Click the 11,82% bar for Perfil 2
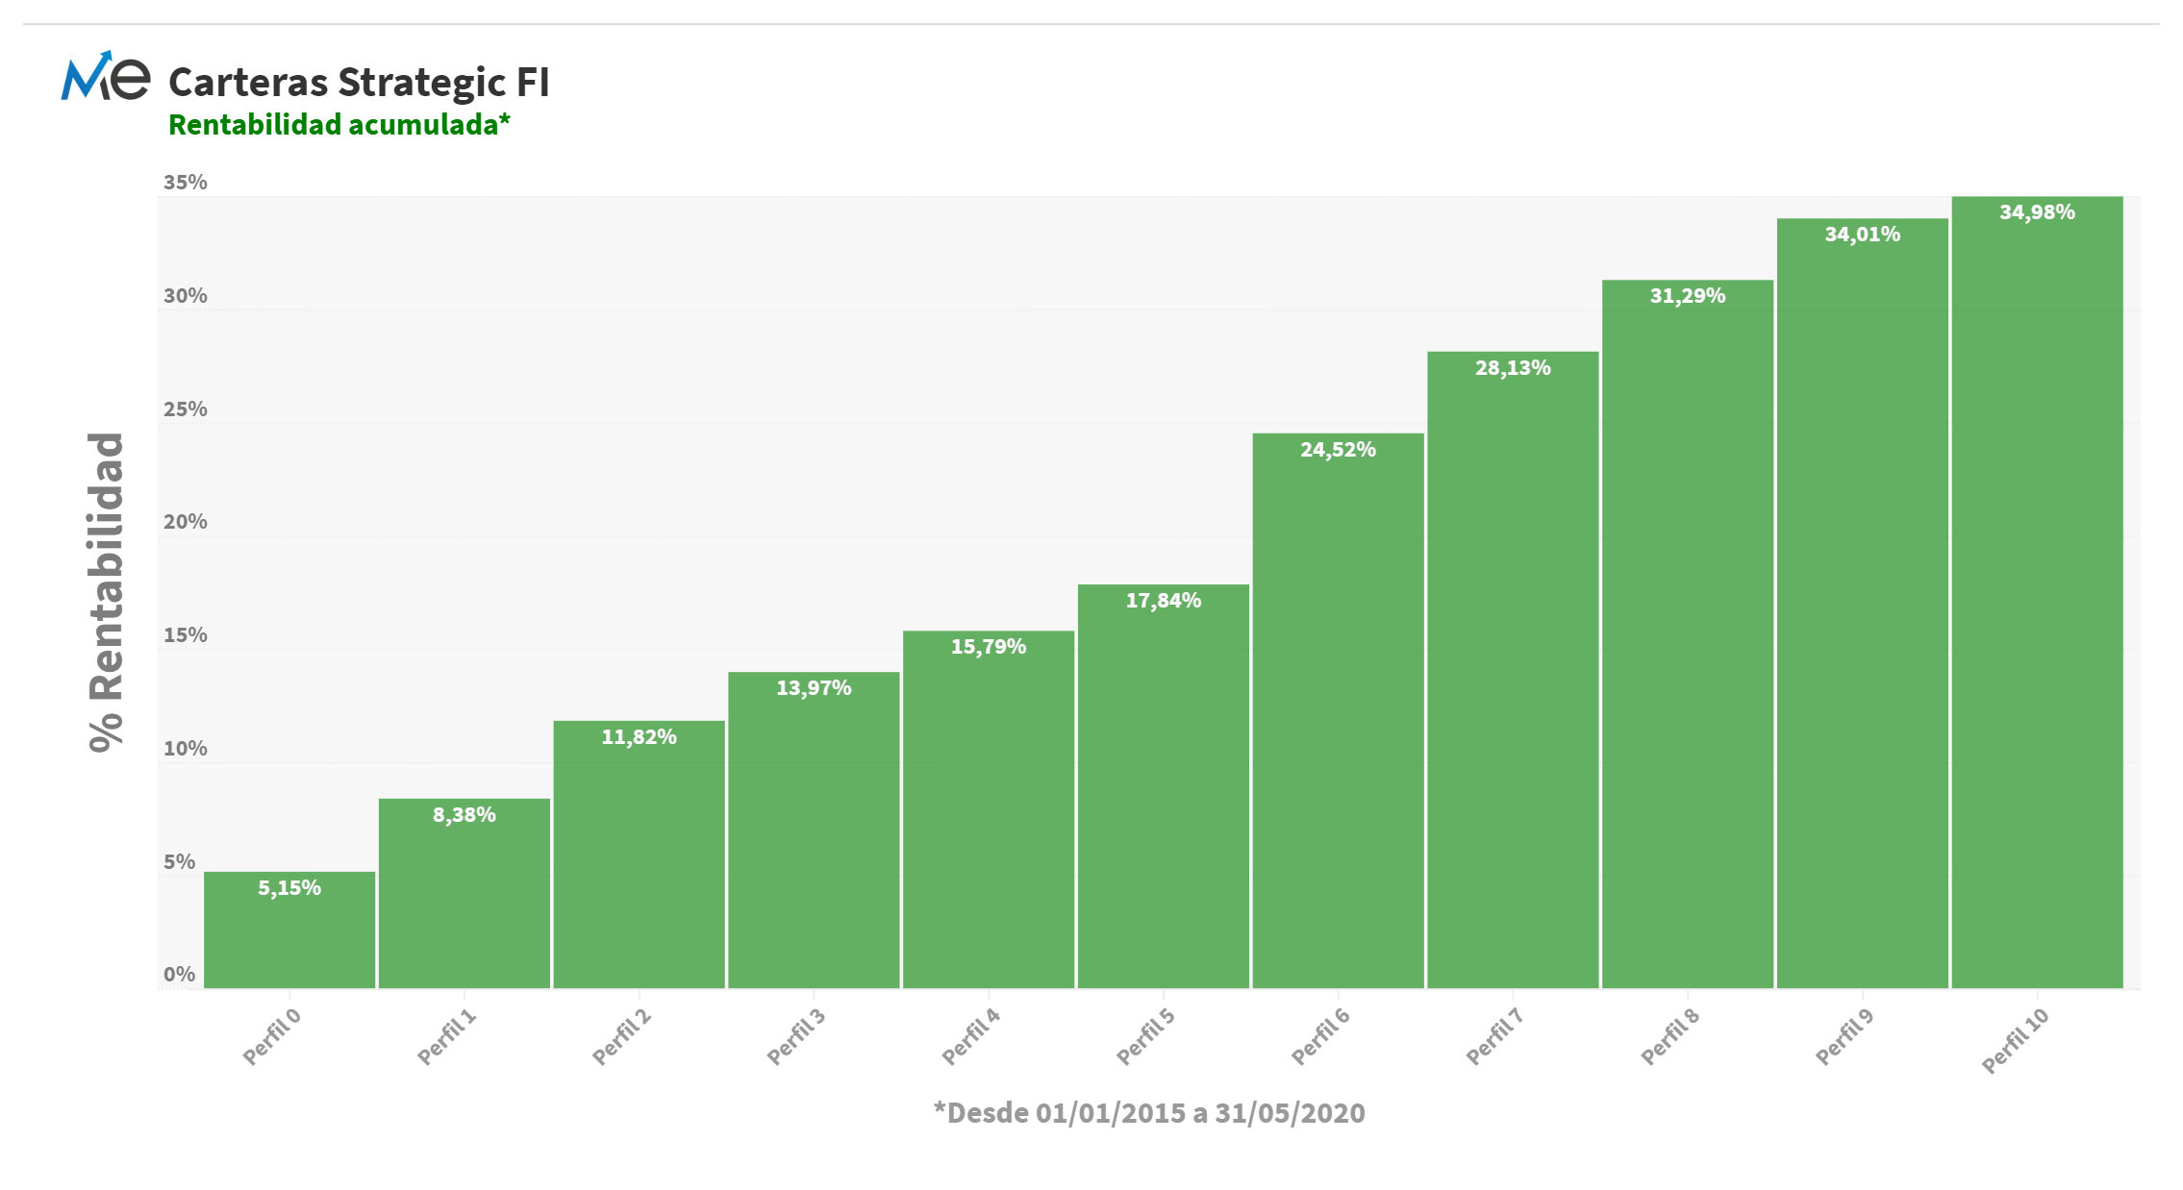Image resolution: width=2183 pixels, height=1190 pixels. 640,854
